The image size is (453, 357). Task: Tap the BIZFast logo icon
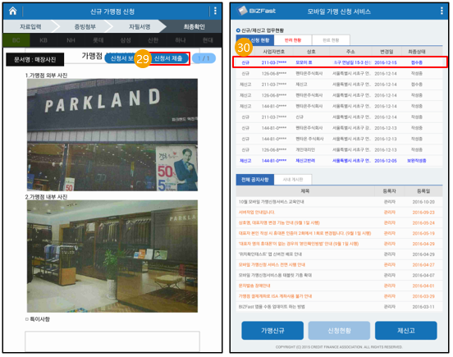pos(242,11)
